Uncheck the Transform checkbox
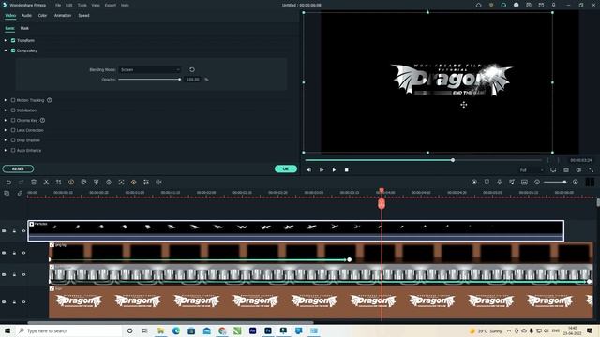Screen dimensions: 600x337 point(13,40)
